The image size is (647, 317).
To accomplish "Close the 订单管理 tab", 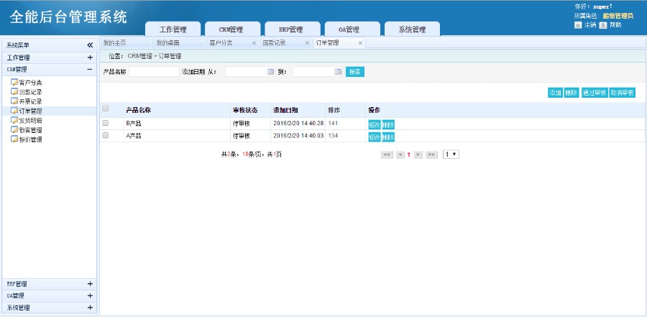I will (360, 43).
